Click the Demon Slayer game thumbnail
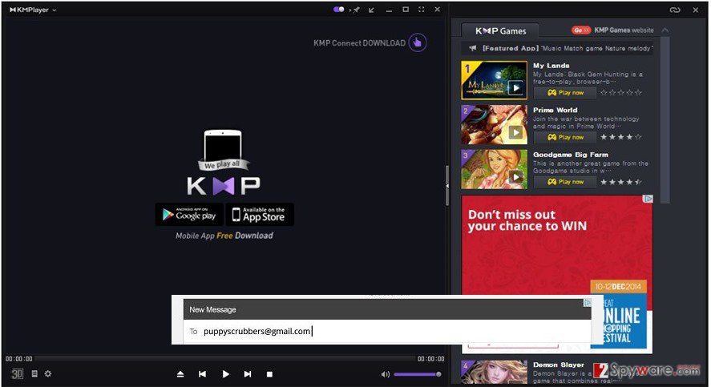 495,372
